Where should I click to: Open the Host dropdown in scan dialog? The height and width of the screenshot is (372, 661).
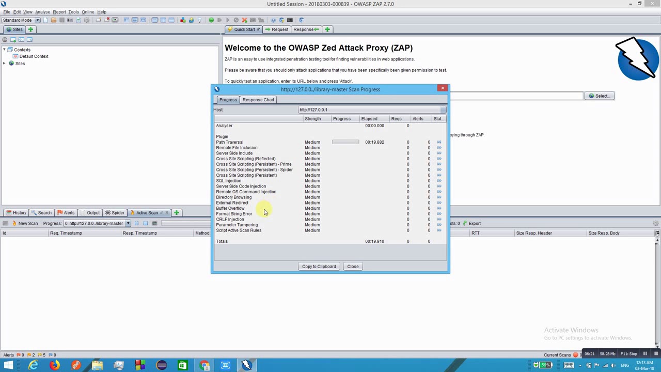[372, 110]
